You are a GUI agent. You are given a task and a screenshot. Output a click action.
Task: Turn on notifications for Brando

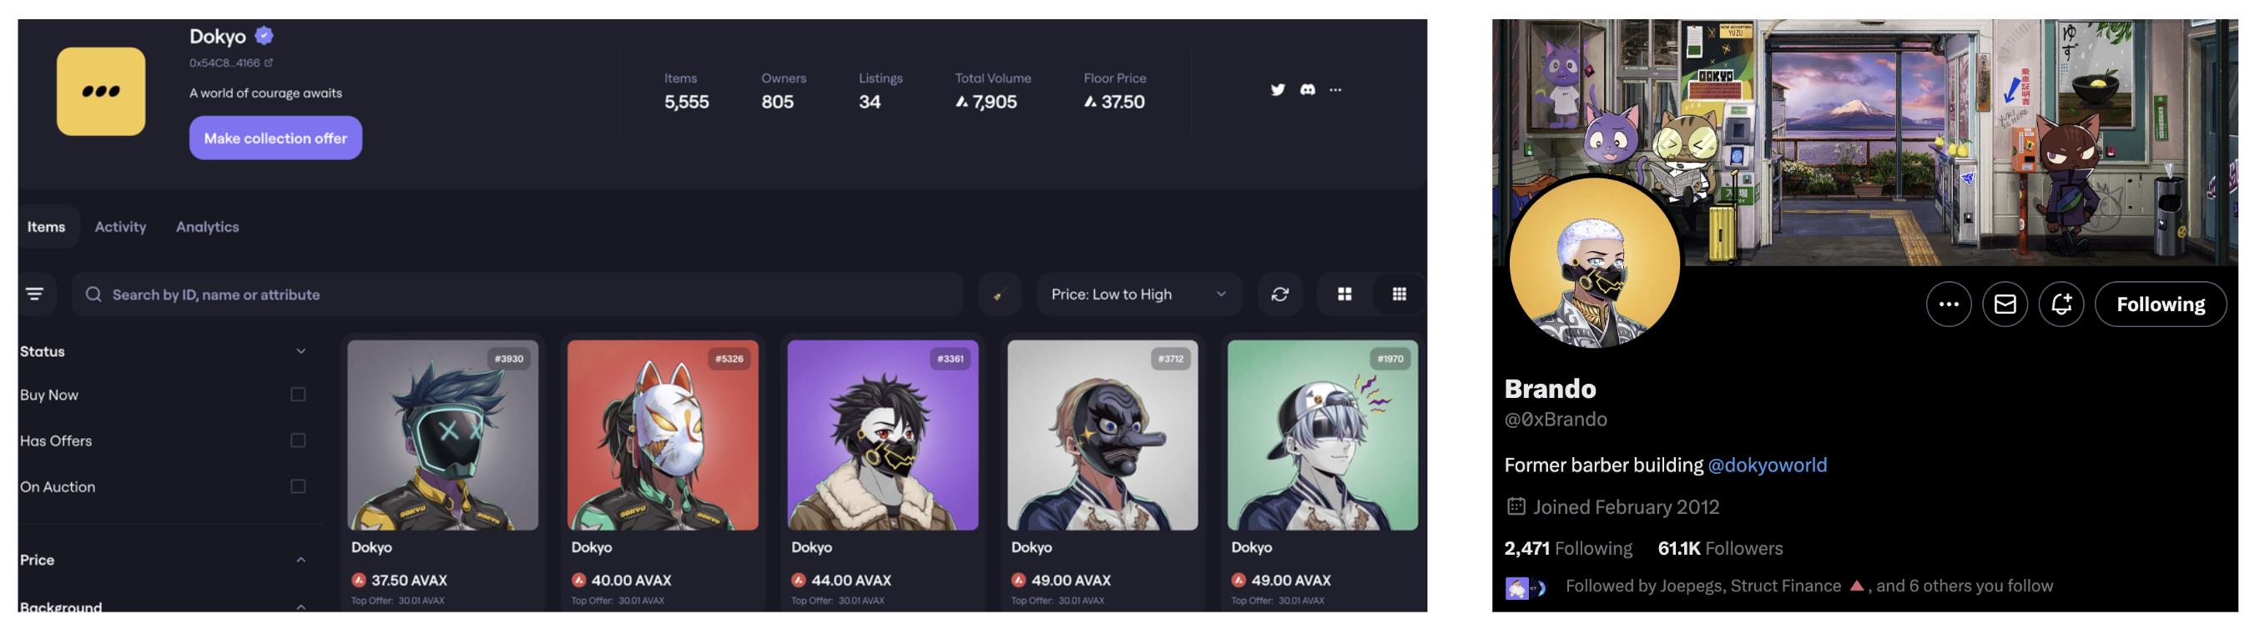pos(2061,304)
